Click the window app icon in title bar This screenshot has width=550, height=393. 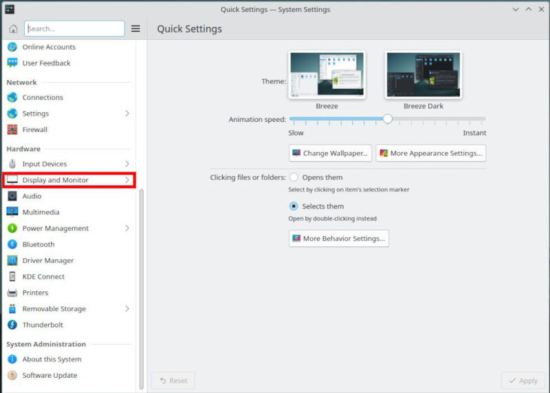click(x=10, y=10)
